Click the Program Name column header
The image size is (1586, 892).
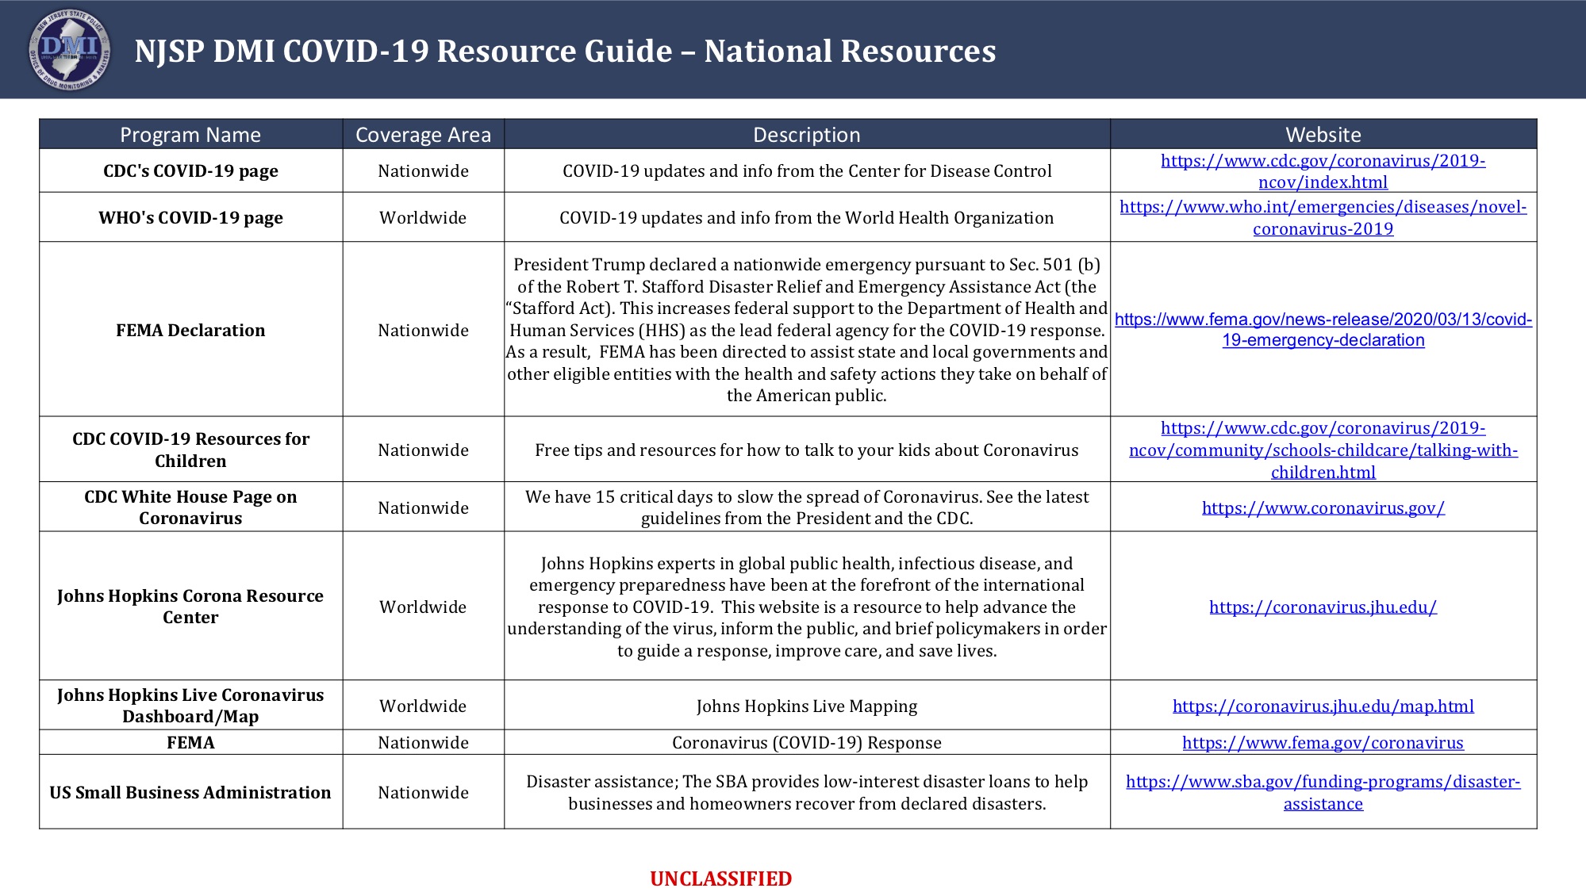190,135
